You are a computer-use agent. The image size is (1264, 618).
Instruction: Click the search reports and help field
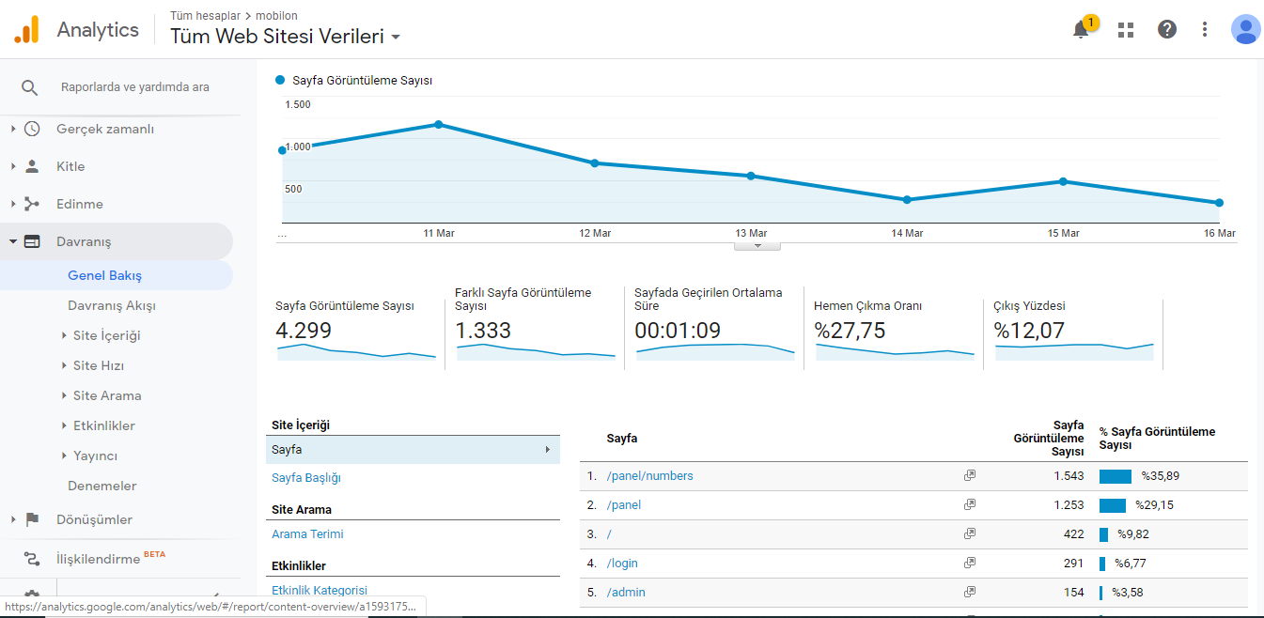[134, 87]
